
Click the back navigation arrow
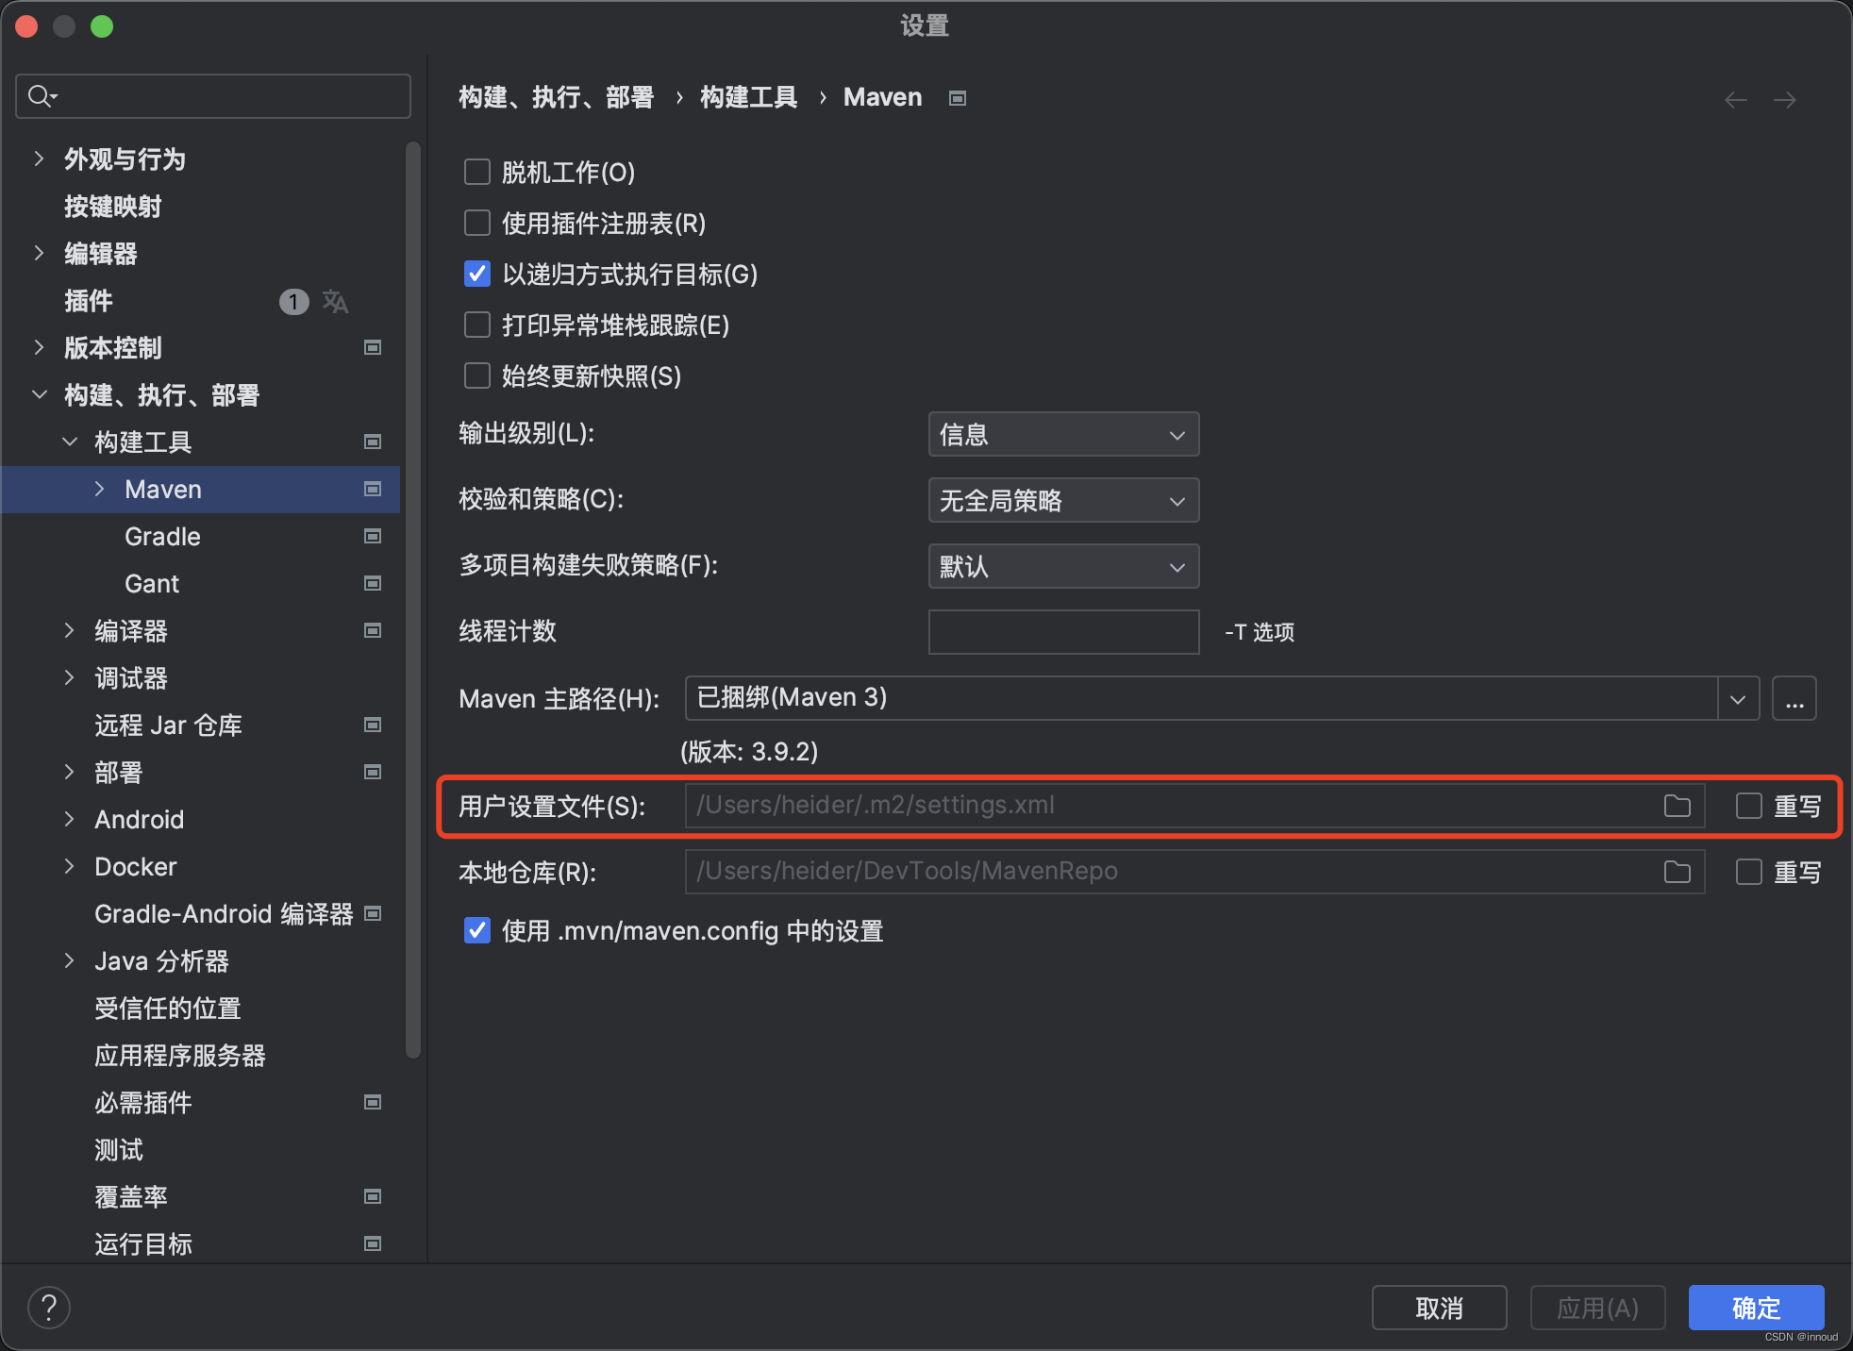tap(1736, 99)
